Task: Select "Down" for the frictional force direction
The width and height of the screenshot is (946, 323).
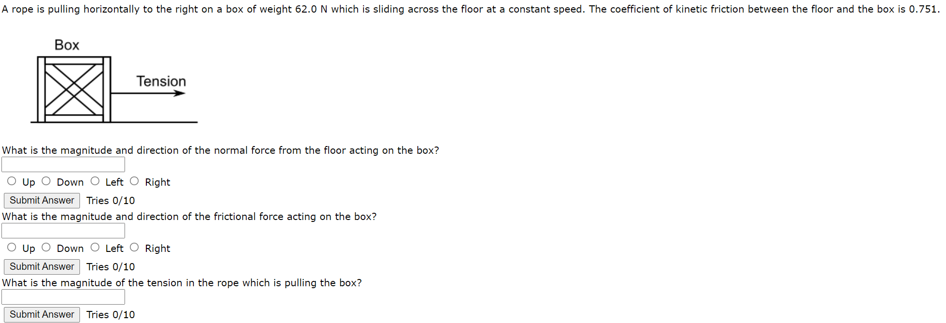Action: click(46, 247)
